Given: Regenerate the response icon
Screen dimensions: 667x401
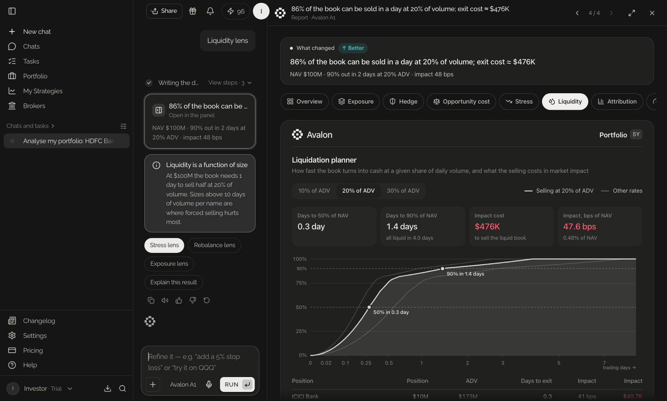Looking at the screenshot, I should point(207,300).
